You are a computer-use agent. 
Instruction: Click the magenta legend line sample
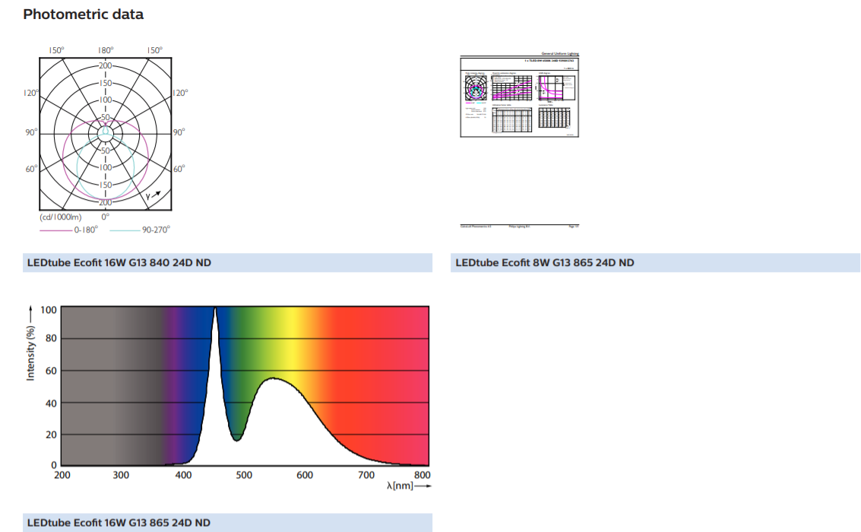[x=56, y=230]
